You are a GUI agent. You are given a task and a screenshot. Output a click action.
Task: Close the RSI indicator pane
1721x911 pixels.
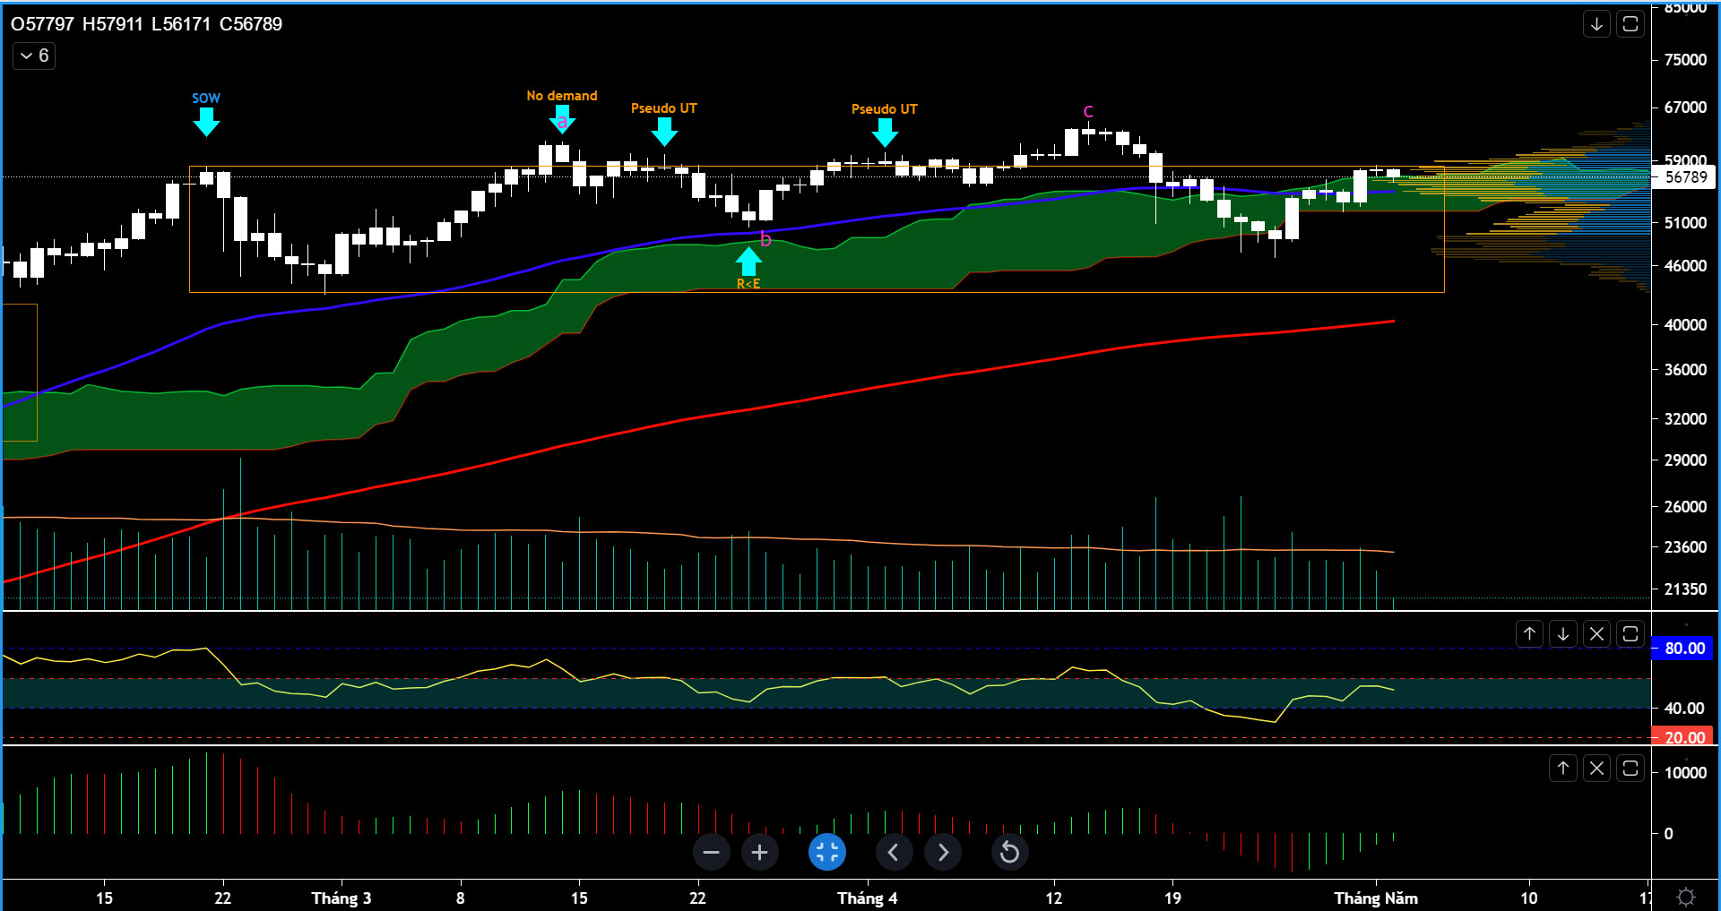coord(1596,634)
